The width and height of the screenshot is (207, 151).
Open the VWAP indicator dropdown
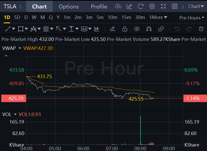tap(20, 48)
